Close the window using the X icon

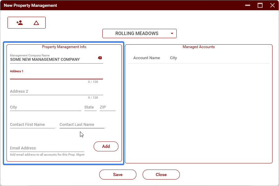(x=272, y=5)
